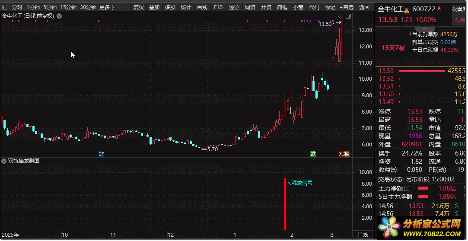Image resolution: width=468 pixels, height=241 pixels.
Task: Click the 同资 toolbar button
Action: point(250,7)
